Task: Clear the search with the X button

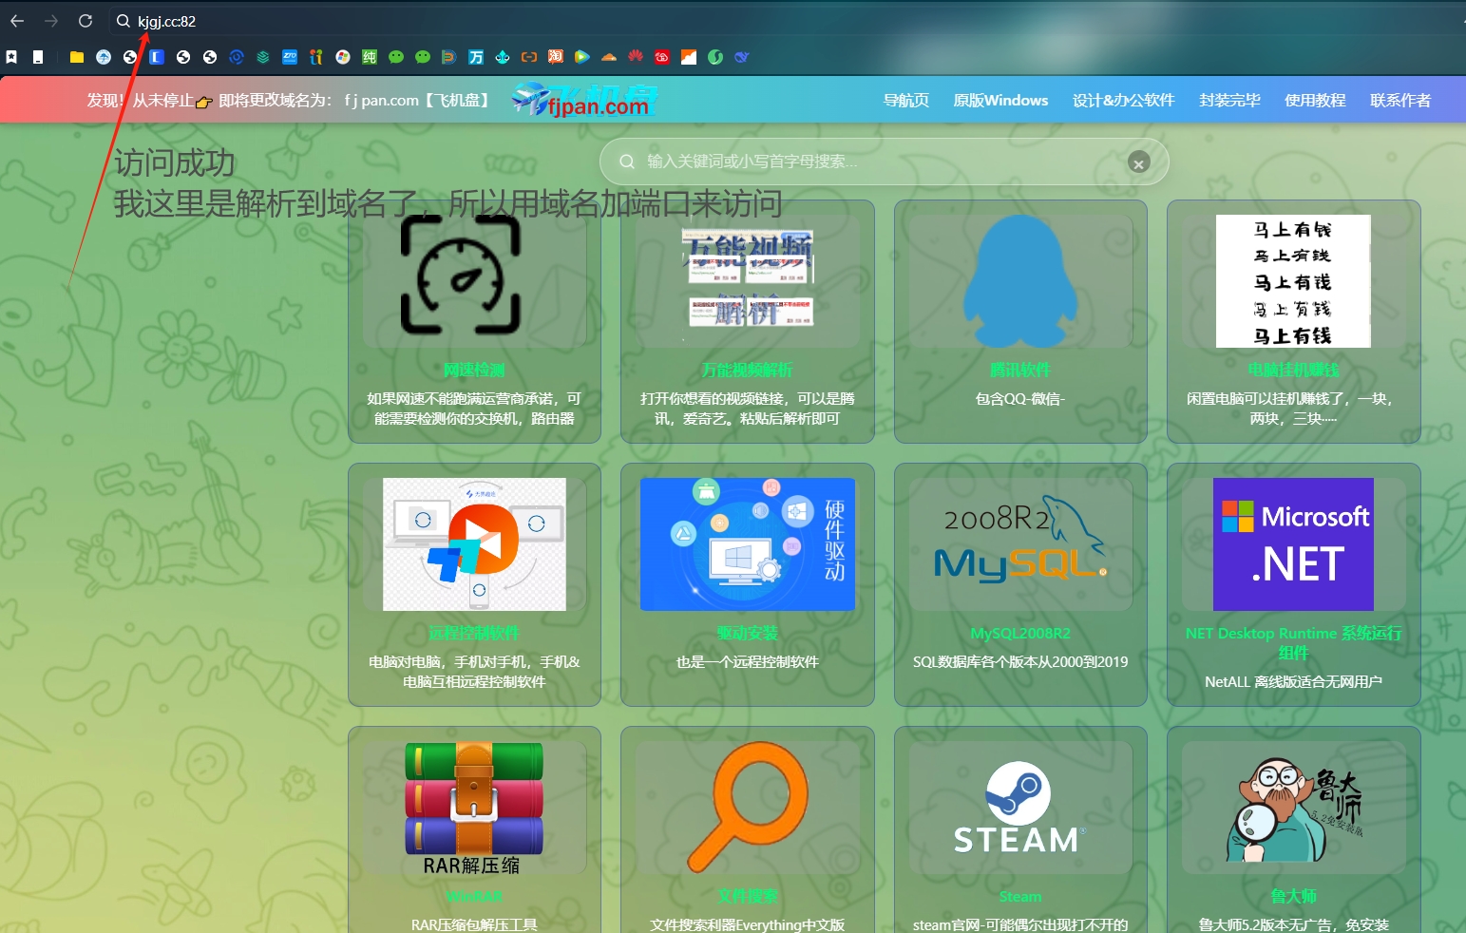Action: (1138, 162)
